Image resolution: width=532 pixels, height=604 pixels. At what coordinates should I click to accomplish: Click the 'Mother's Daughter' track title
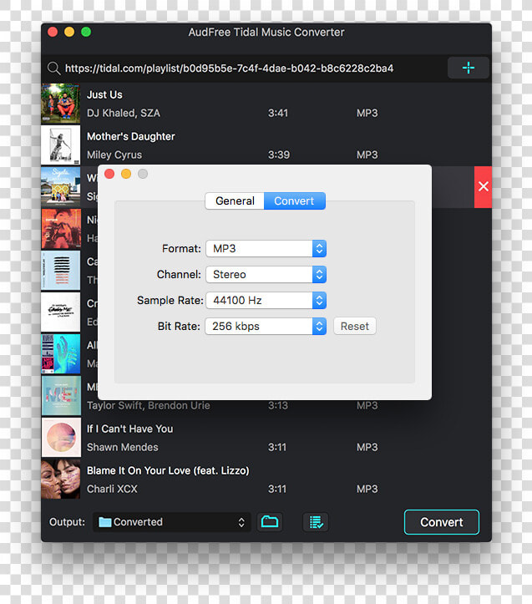[130, 136]
